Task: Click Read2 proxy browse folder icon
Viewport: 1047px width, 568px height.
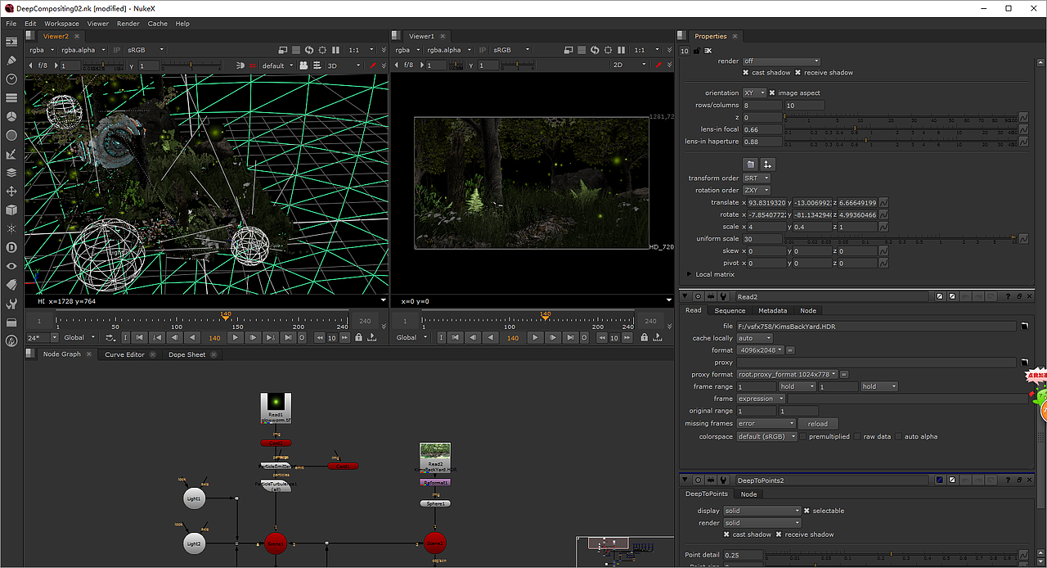Action: pyautogui.click(x=1023, y=362)
